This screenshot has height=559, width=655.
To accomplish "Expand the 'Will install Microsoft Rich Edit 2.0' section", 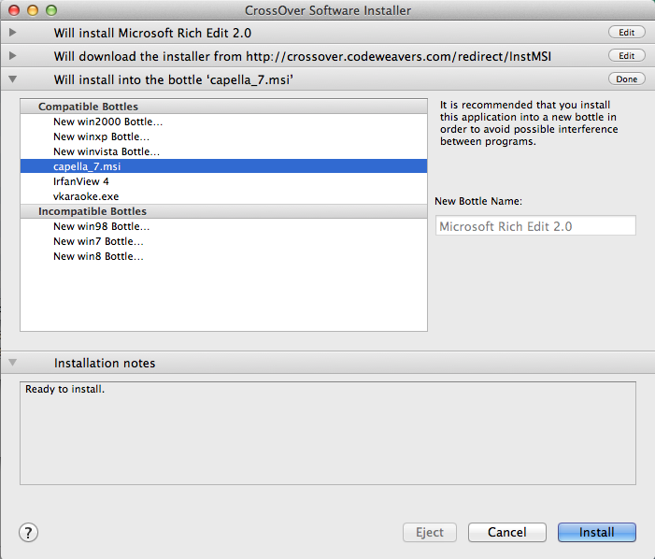I will tap(12, 32).
